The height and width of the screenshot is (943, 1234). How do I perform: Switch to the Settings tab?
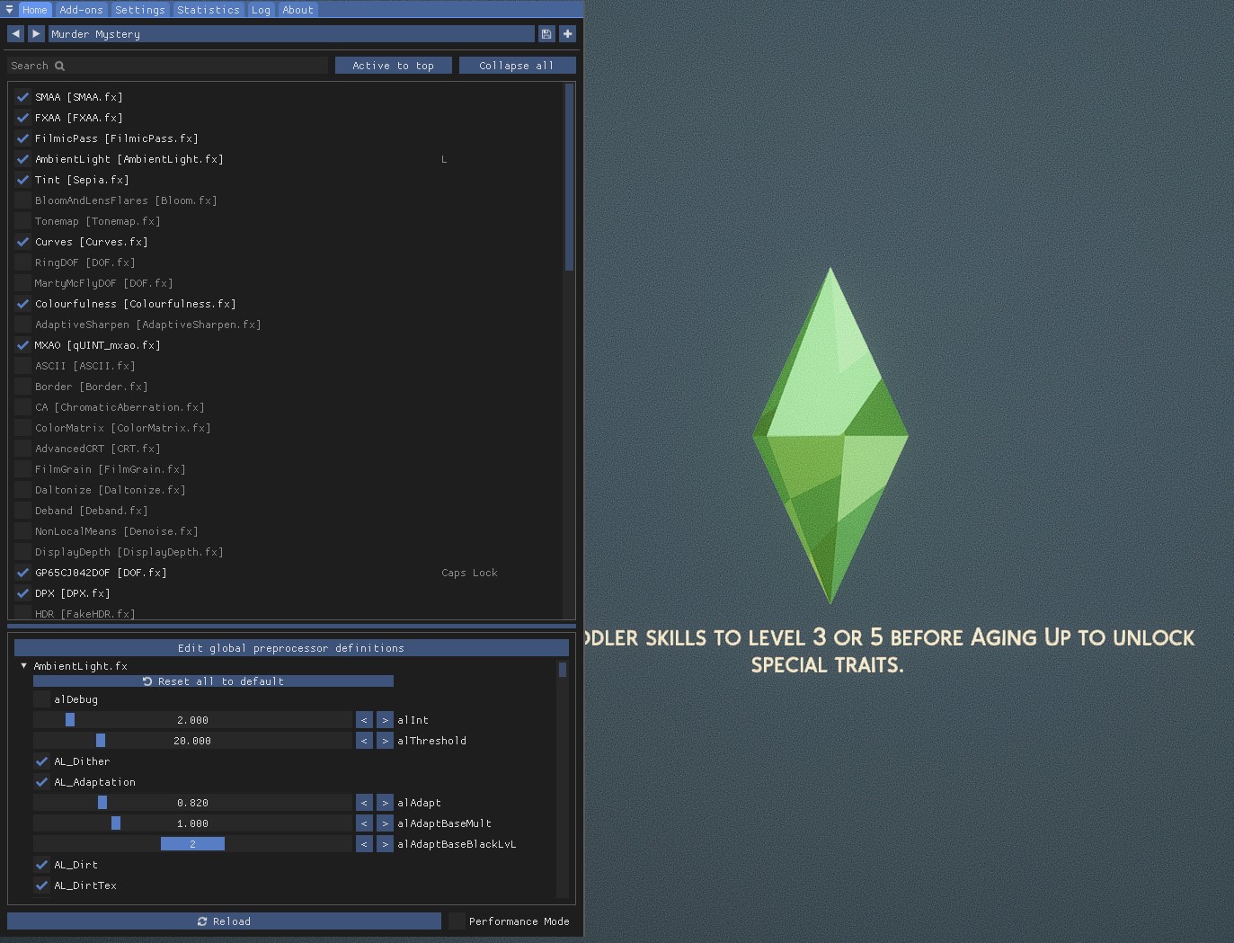140,10
